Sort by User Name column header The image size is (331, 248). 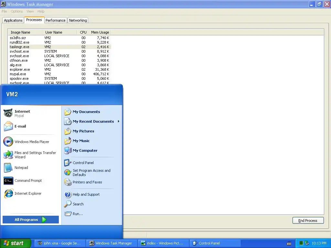tap(59, 32)
